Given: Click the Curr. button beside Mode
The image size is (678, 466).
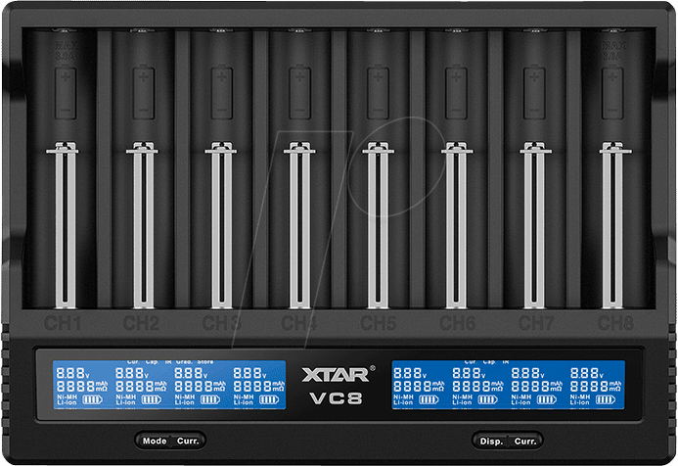Looking at the screenshot, I should [x=188, y=441].
